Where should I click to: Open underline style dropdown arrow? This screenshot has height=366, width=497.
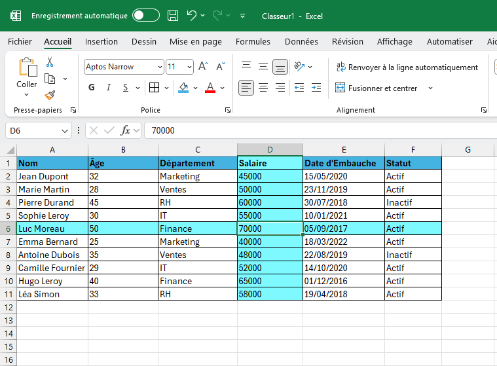click(x=138, y=88)
